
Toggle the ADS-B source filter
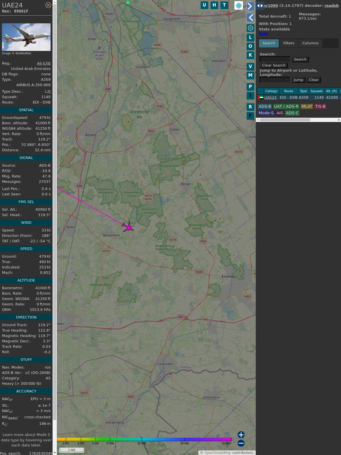pos(265,106)
